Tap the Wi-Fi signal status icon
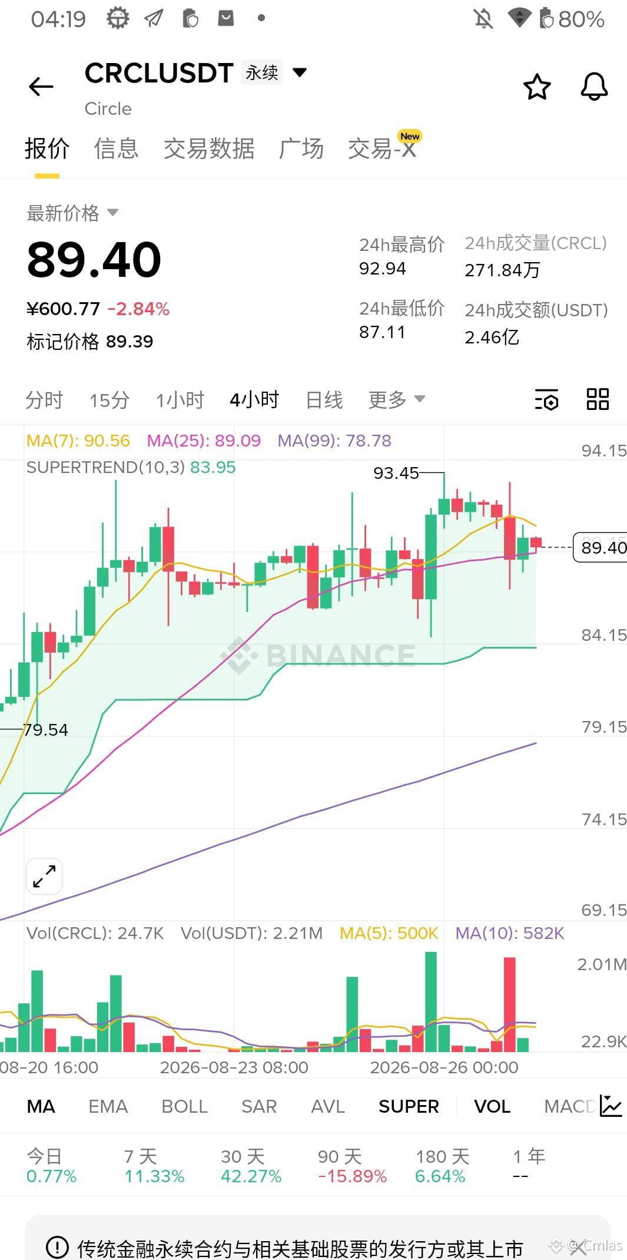The image size is (627, 1260). pyautogui.click(x=519, y=18)
